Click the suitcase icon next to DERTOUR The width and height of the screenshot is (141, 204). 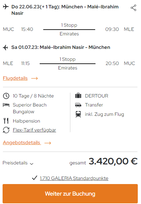click(x=78, y=96)
